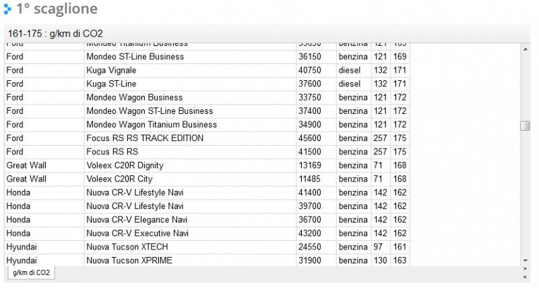Click price cell 24550
The image size is (539, 288).
pos(317,247)
